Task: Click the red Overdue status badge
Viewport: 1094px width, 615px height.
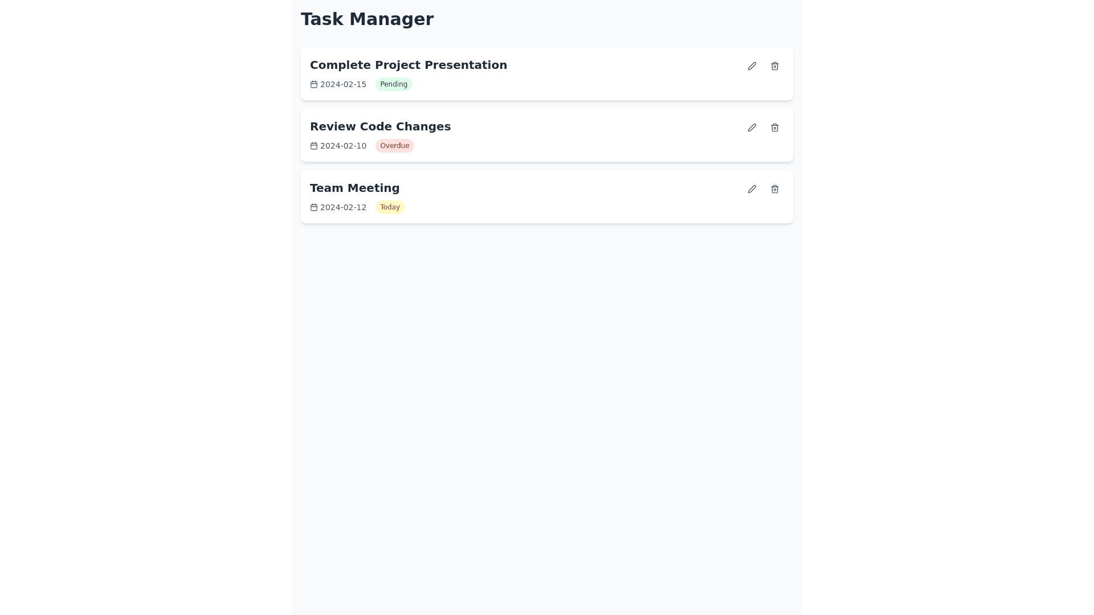Action: tap(394, 146)
